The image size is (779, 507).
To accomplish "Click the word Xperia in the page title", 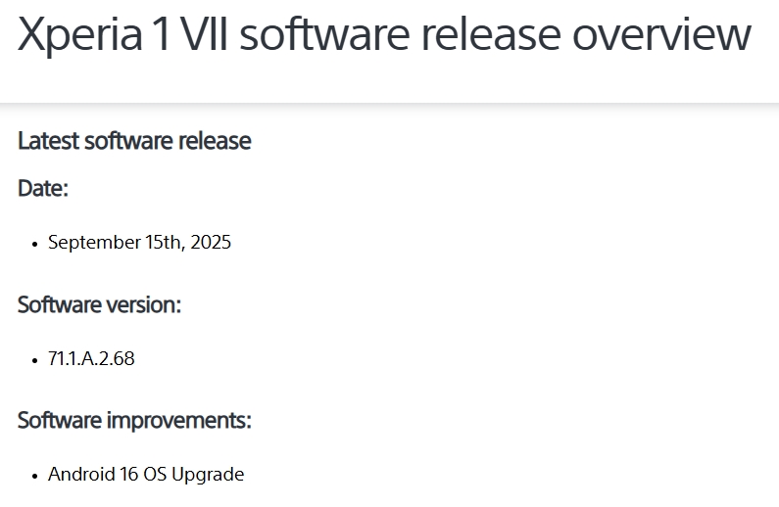I will [80, 35].
